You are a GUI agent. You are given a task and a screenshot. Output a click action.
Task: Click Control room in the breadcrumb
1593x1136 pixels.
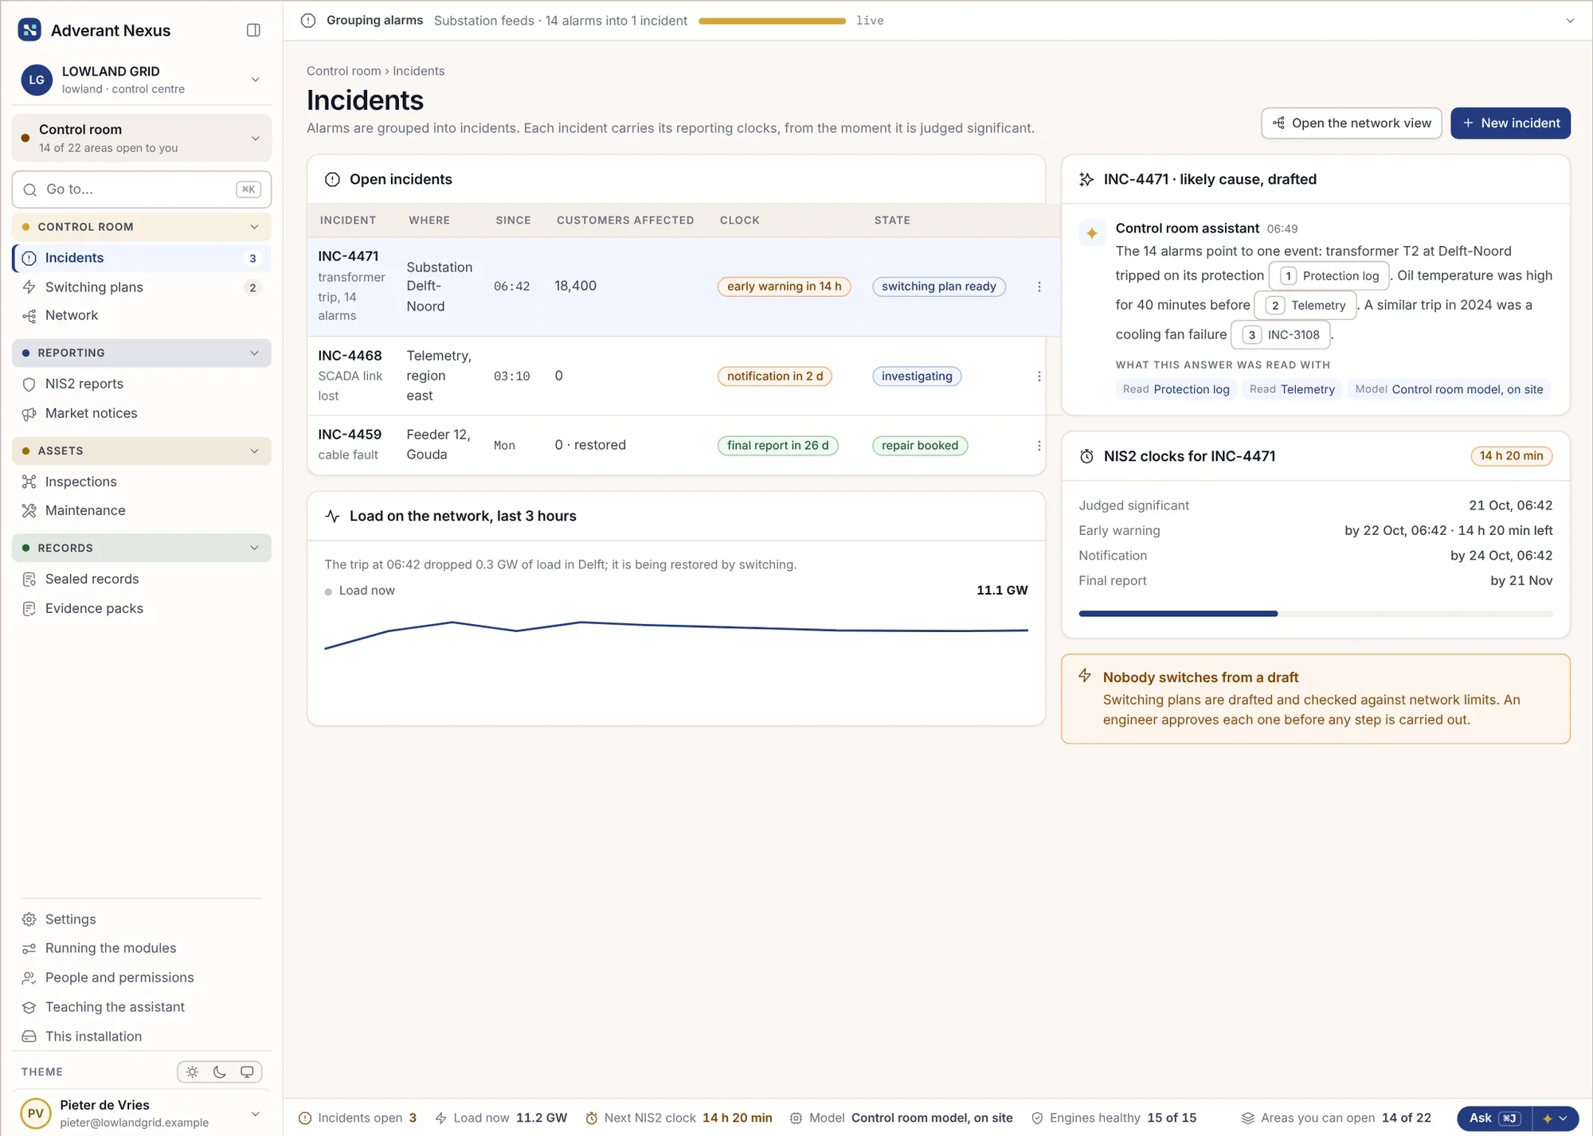tap(344, 71)
